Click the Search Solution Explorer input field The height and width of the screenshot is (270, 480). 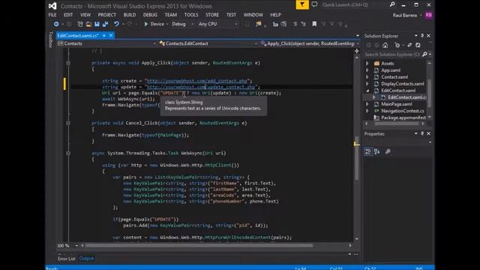[391, 54]
